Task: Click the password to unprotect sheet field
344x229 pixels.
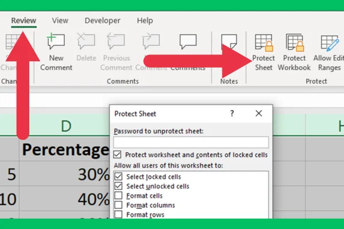Action: tap(191, 142)
